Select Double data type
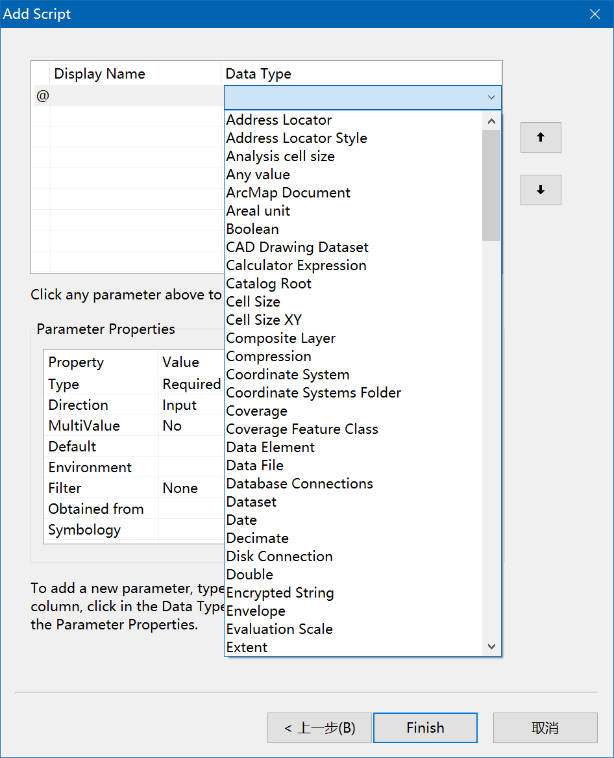The width and height of the screenshot is (614, 758). tap(353, 575)
